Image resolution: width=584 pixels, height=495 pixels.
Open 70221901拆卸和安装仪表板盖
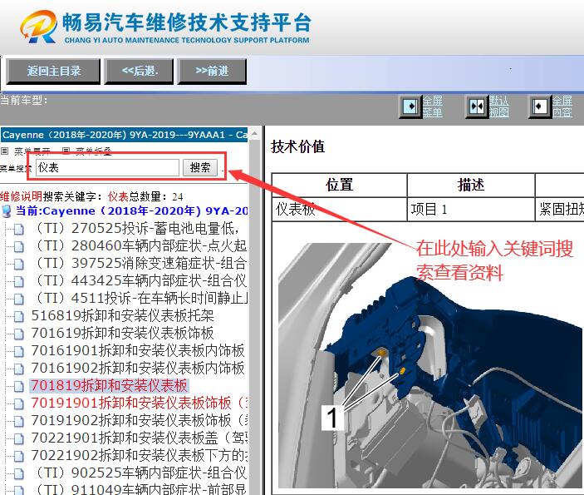tap(140, 438)
